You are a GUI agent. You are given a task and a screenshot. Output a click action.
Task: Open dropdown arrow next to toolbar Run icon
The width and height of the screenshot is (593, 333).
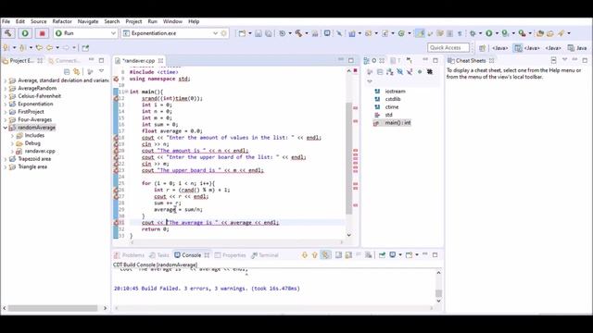coord(497,33)
